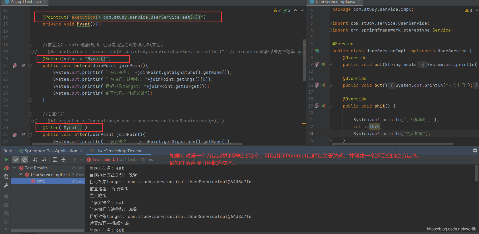The height and width of the screenshot is (234, 479).
Task: Jump to previous highlighted problem in AsceptTest
Action: [x=295, y=10]
